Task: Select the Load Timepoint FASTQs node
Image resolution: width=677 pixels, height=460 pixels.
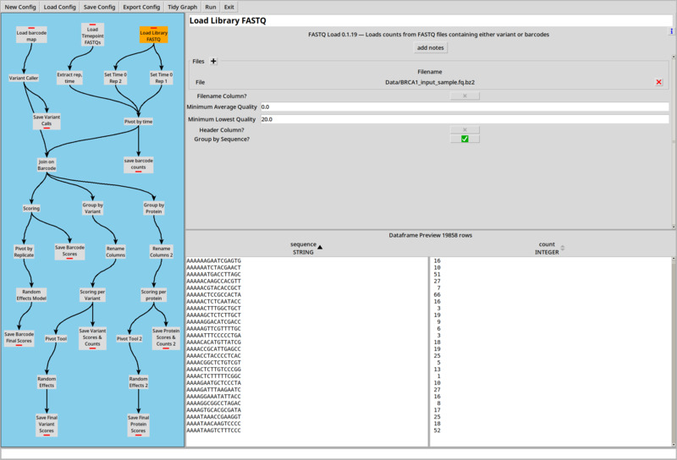Action: [x=92, y=36]
